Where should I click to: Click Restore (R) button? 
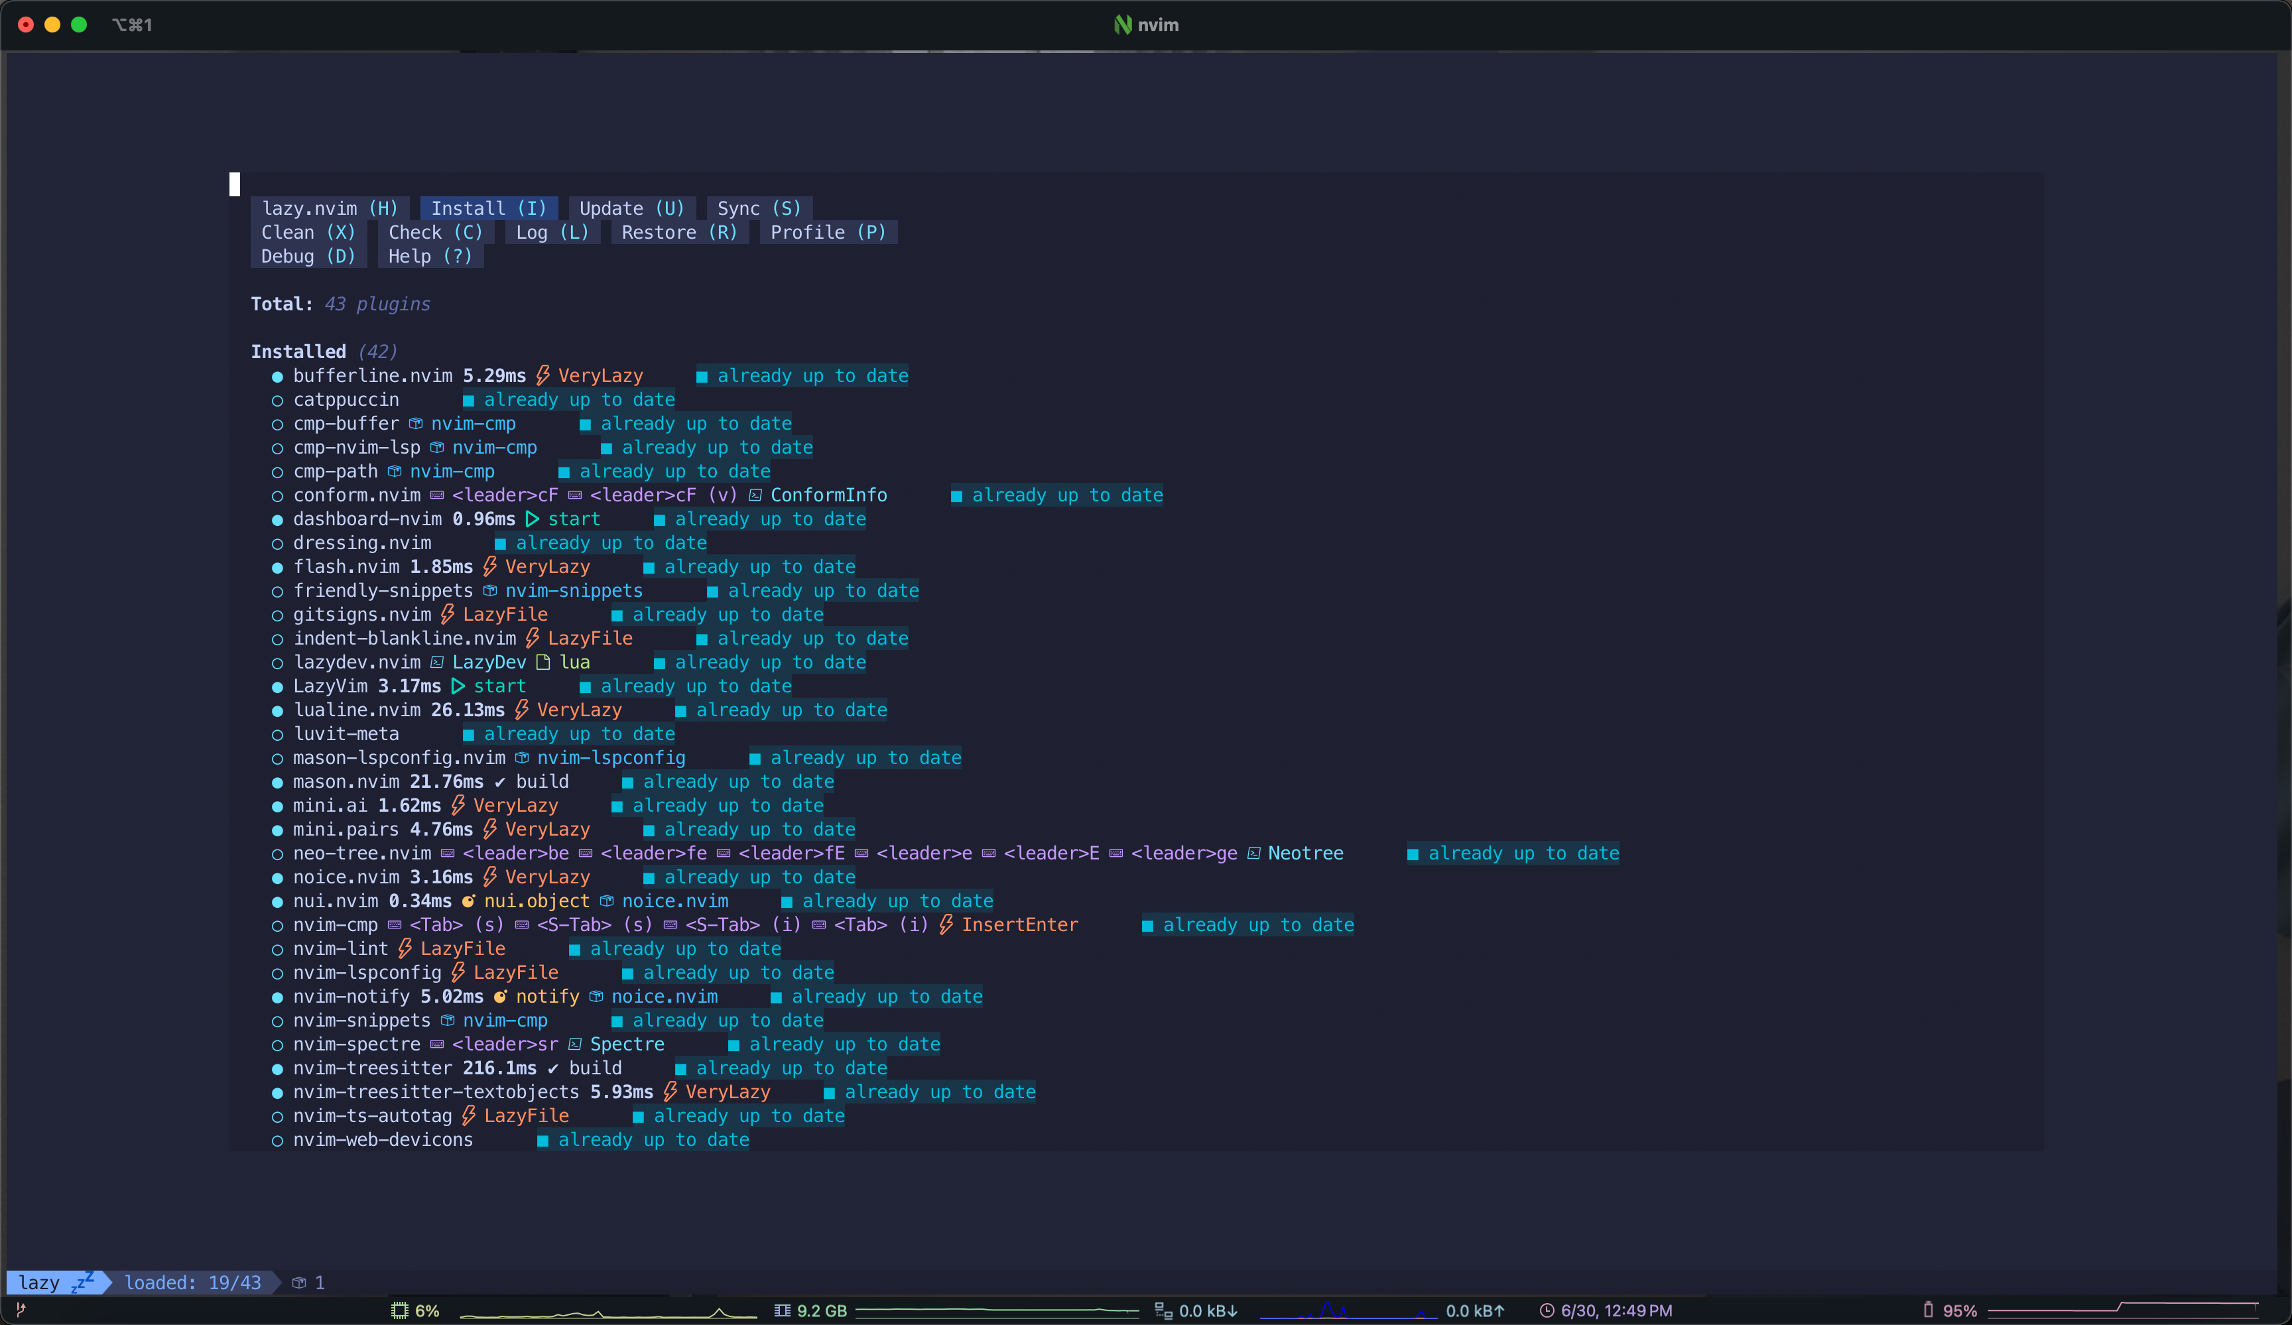679,232
